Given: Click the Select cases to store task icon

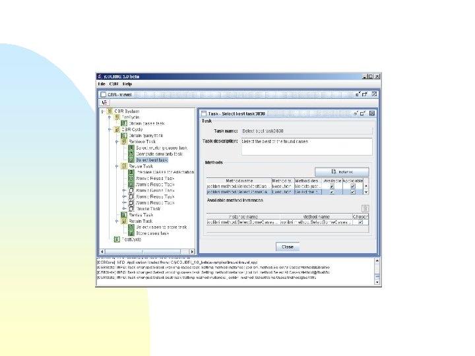Looking at the screenshot, I should [131, 227].
